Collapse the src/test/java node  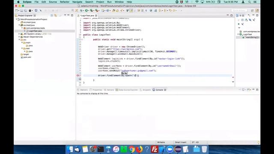coord(19,25)
